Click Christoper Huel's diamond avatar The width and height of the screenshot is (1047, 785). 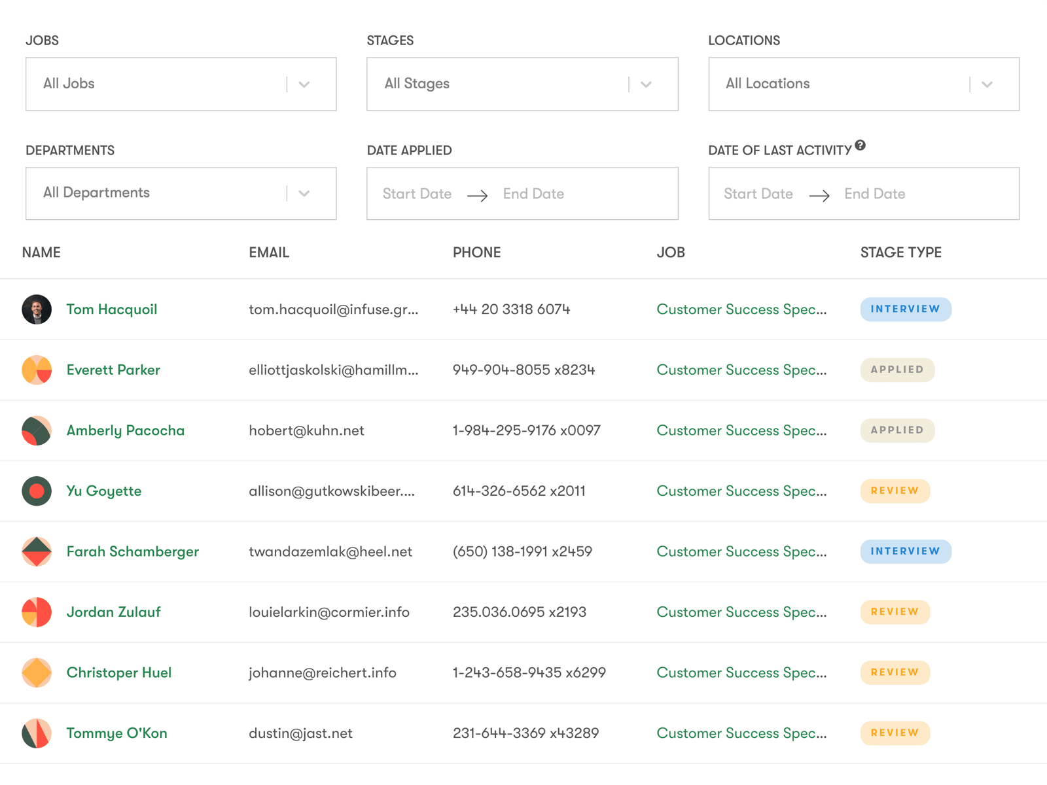point(37,672)
